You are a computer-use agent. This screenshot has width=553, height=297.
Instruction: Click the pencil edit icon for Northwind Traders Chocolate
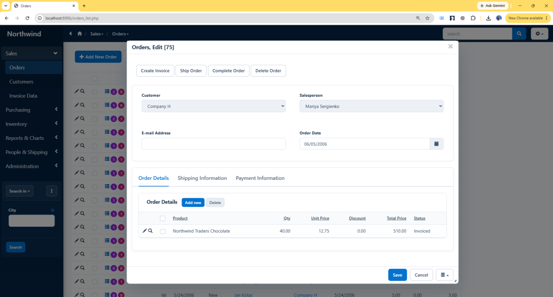(144, 231)
